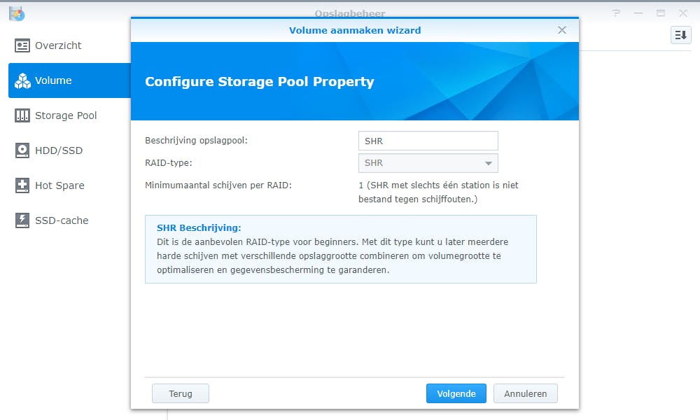Screen dimensions: 700x420
Task: Go to Hot Spare section
Action: click(x=59, y=185)
